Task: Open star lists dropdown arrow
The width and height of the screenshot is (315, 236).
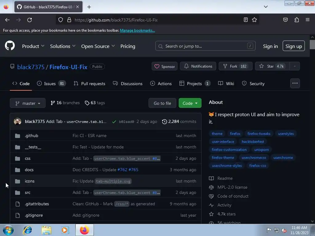Action: click(294, 66)
